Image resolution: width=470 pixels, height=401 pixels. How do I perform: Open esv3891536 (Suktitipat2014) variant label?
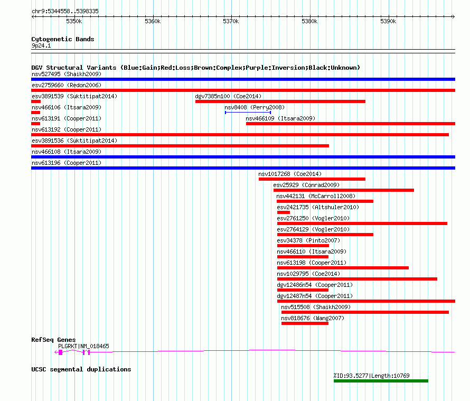[x=74, y=141]
